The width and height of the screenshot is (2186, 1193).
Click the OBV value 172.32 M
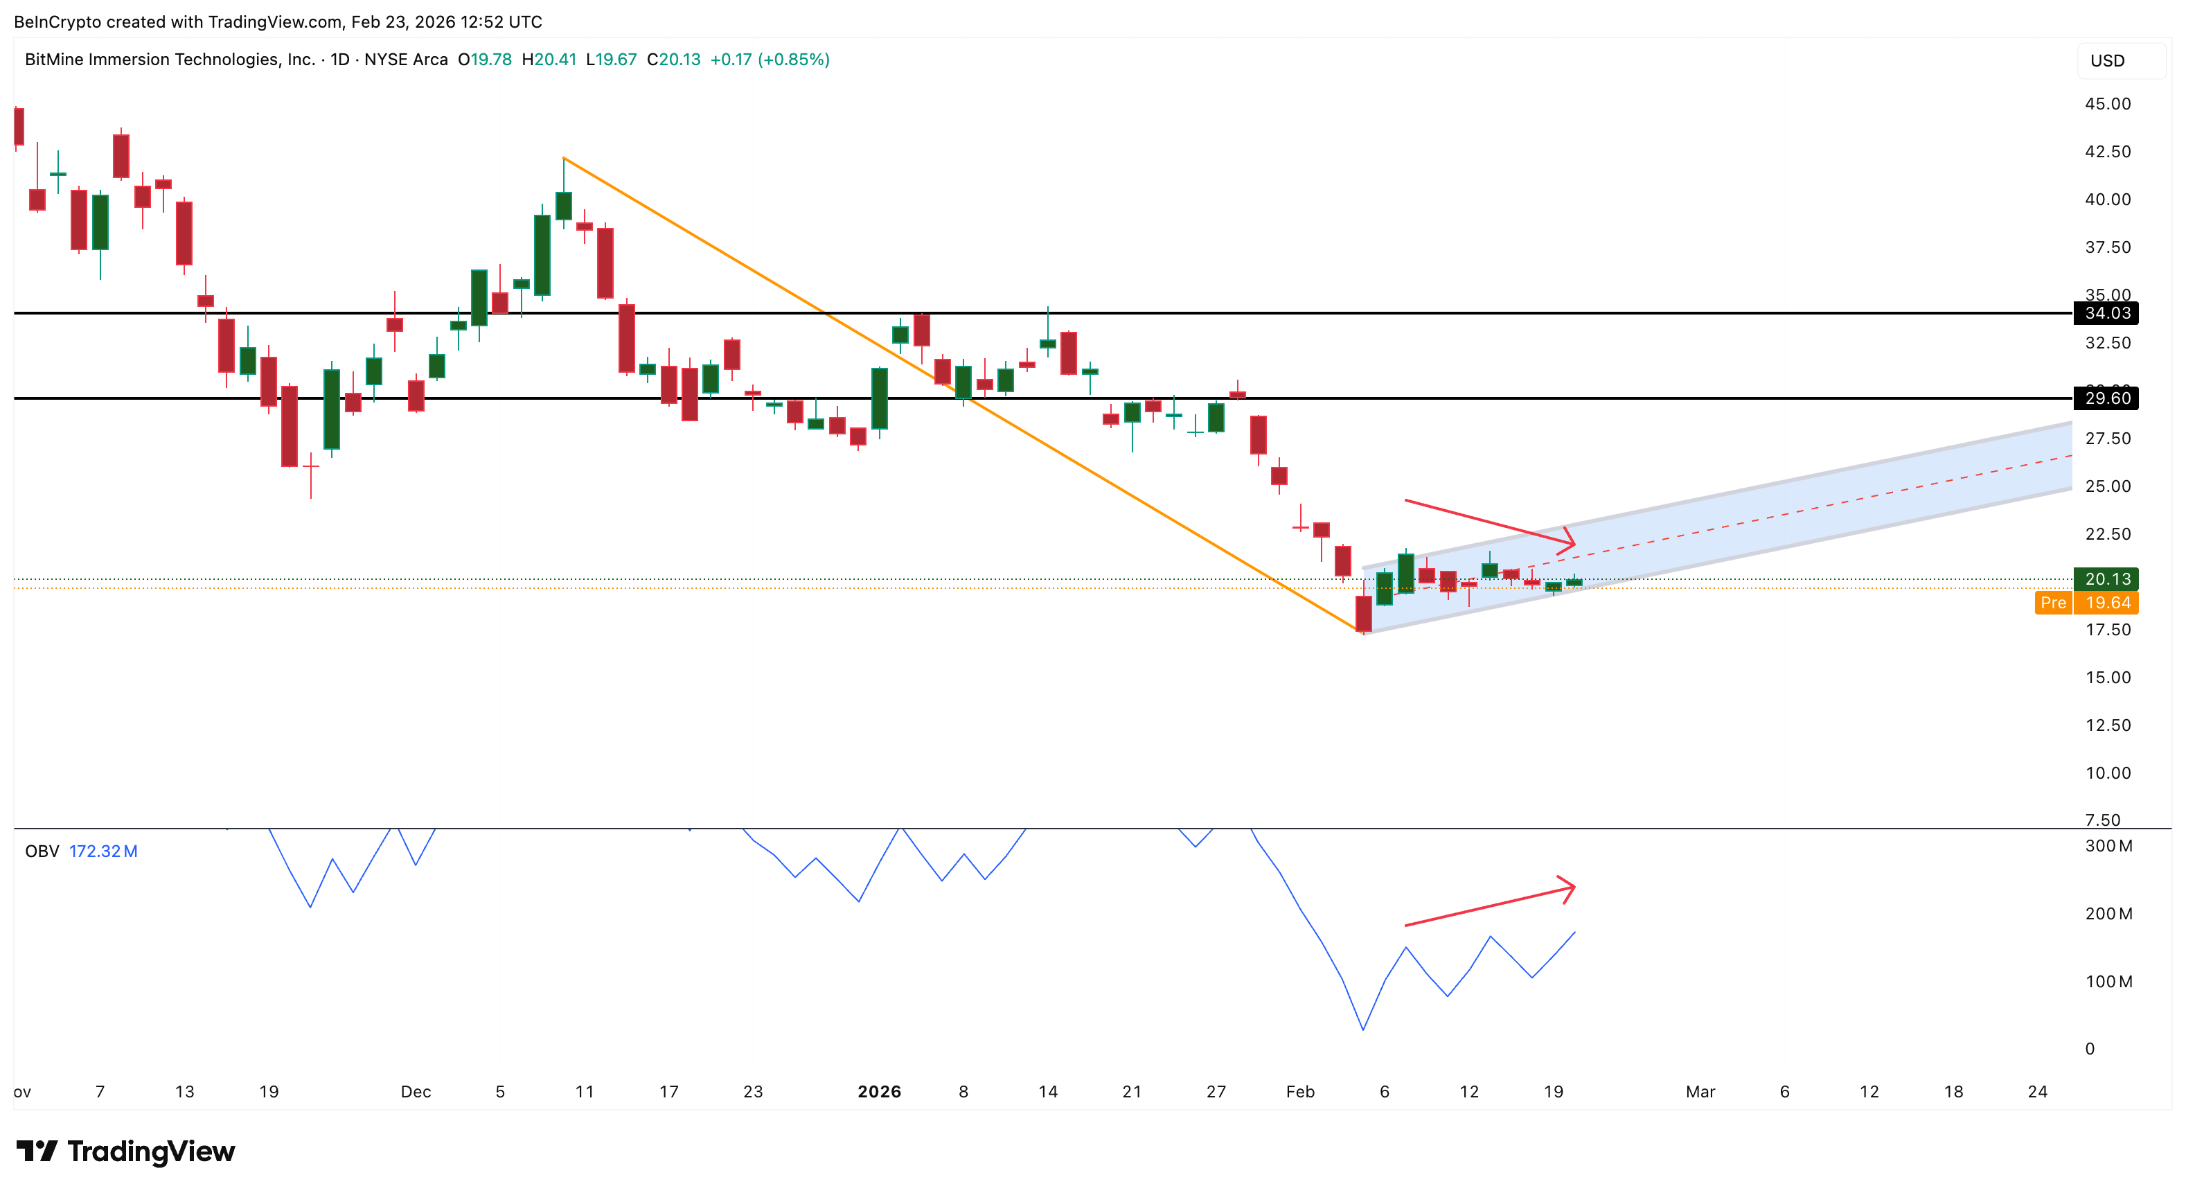(103, 851)
